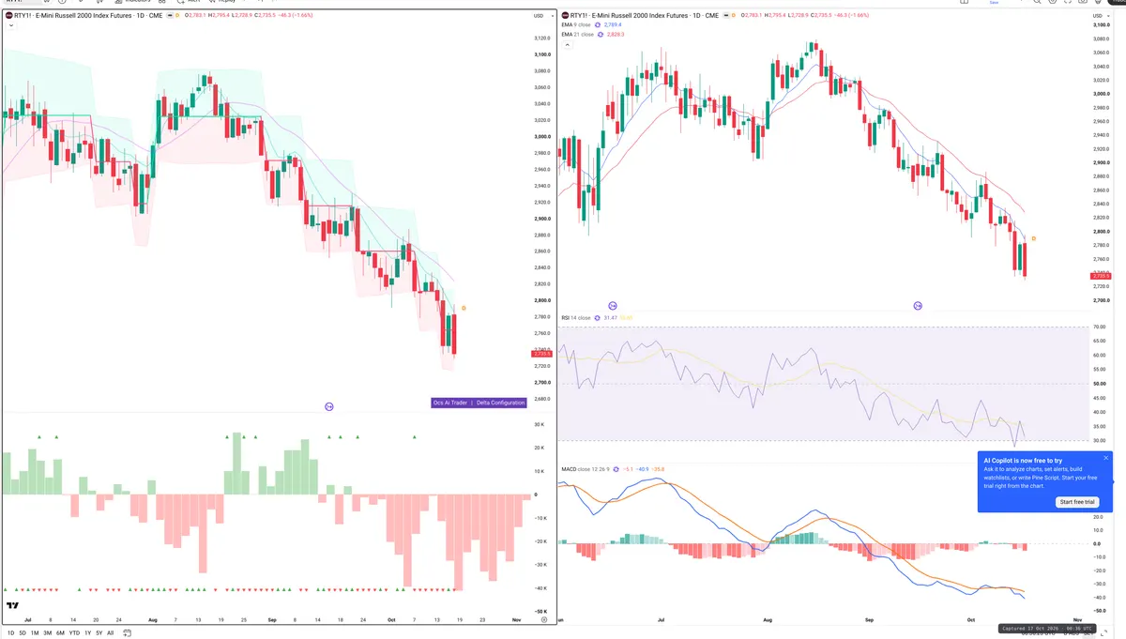Viewport: 1126px width, 639px height.
Task: Select the 1D time range
Action: click(x=11, y=632)
